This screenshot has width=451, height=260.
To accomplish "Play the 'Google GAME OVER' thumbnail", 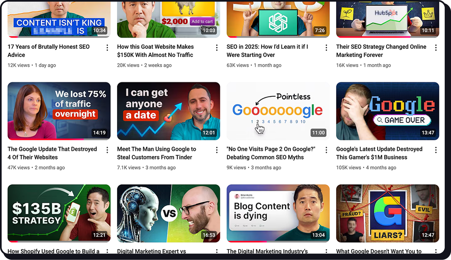I will point(388,111).
